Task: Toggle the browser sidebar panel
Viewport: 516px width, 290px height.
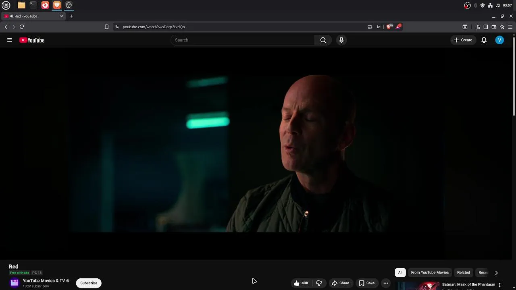Action: (486, 27)
